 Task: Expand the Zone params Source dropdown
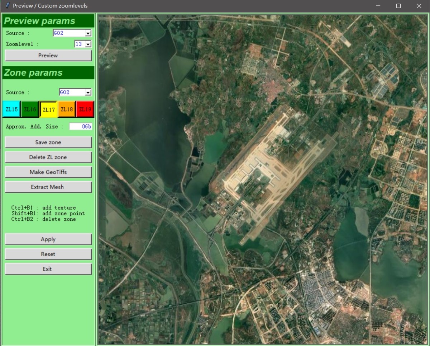88,93
